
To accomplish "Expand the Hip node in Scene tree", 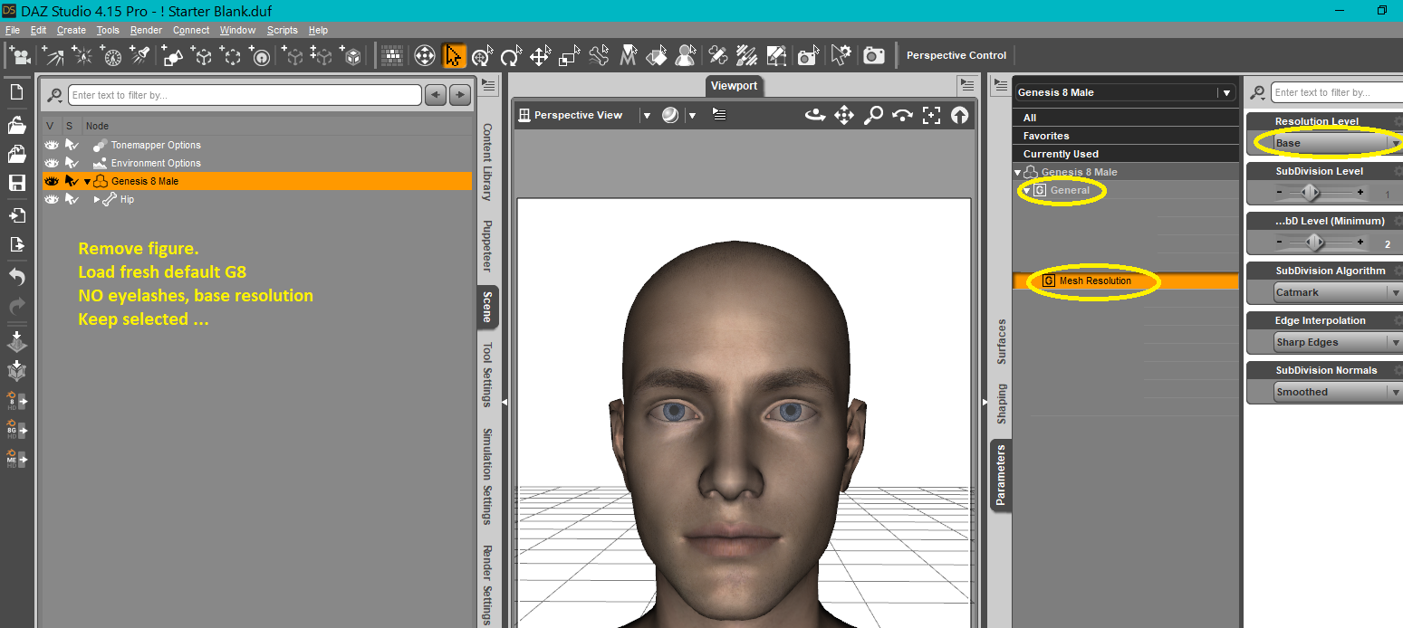I will coord(97,199).
